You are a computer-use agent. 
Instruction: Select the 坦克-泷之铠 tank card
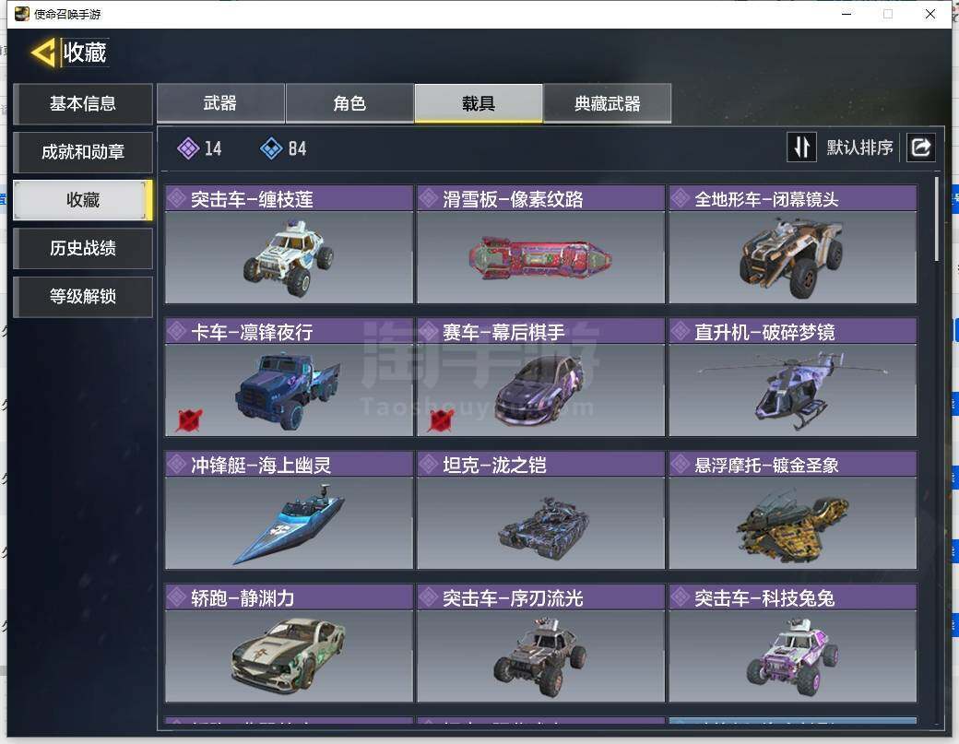540,511
